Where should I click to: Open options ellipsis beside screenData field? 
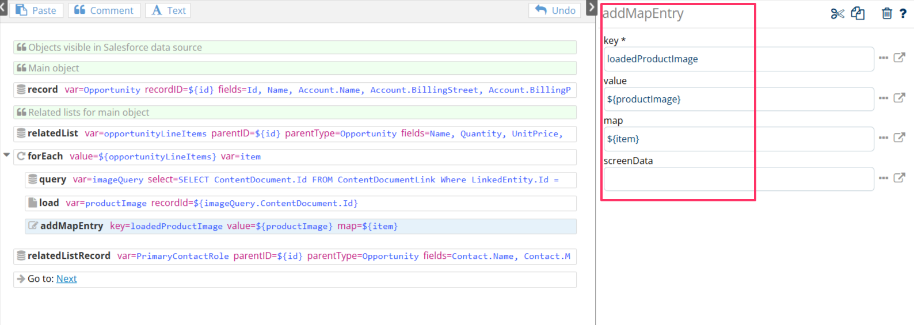coord(883,178)
